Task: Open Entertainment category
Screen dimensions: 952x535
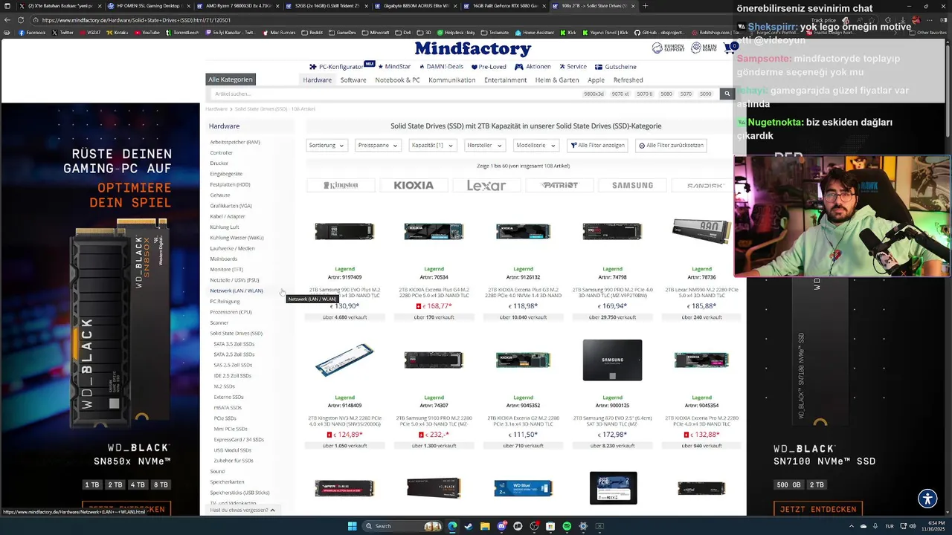Action: click(x=506, y=80)
